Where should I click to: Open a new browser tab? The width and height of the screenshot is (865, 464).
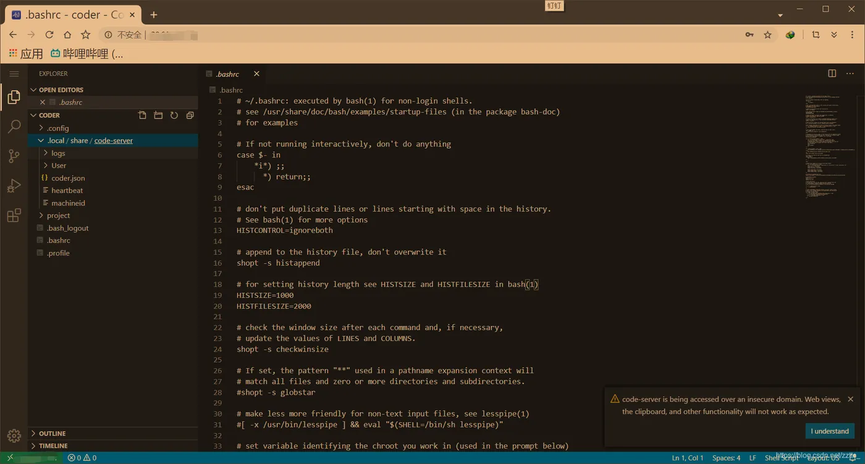point(154,15)
